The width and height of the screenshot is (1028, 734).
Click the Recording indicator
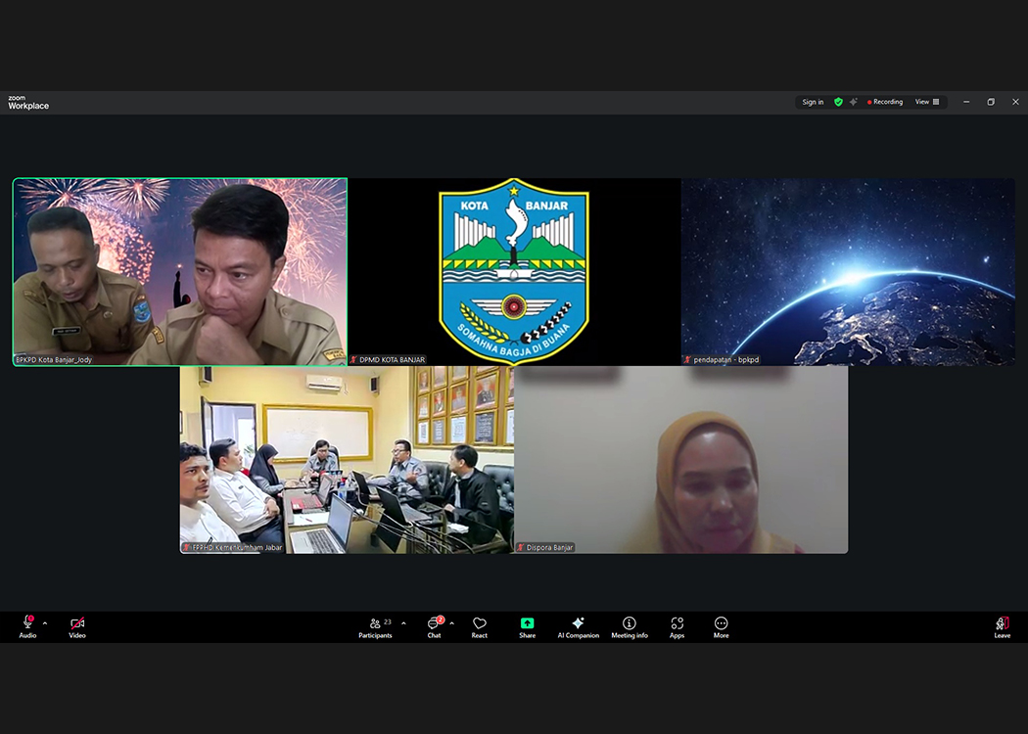point(885,102)
